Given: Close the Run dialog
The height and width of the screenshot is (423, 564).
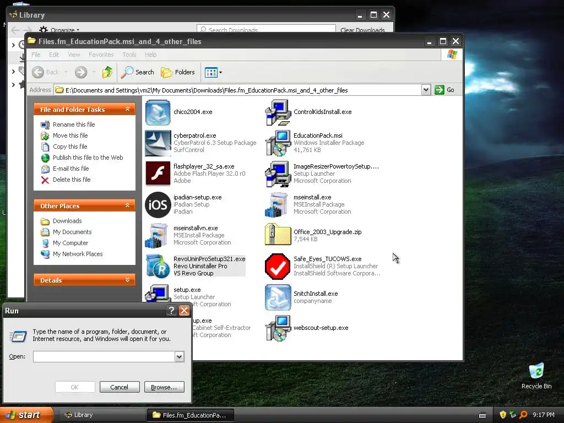Looking at the screenshot, I should pos(184,311).
